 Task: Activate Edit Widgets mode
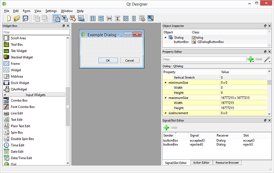click(x=57, y=18)
